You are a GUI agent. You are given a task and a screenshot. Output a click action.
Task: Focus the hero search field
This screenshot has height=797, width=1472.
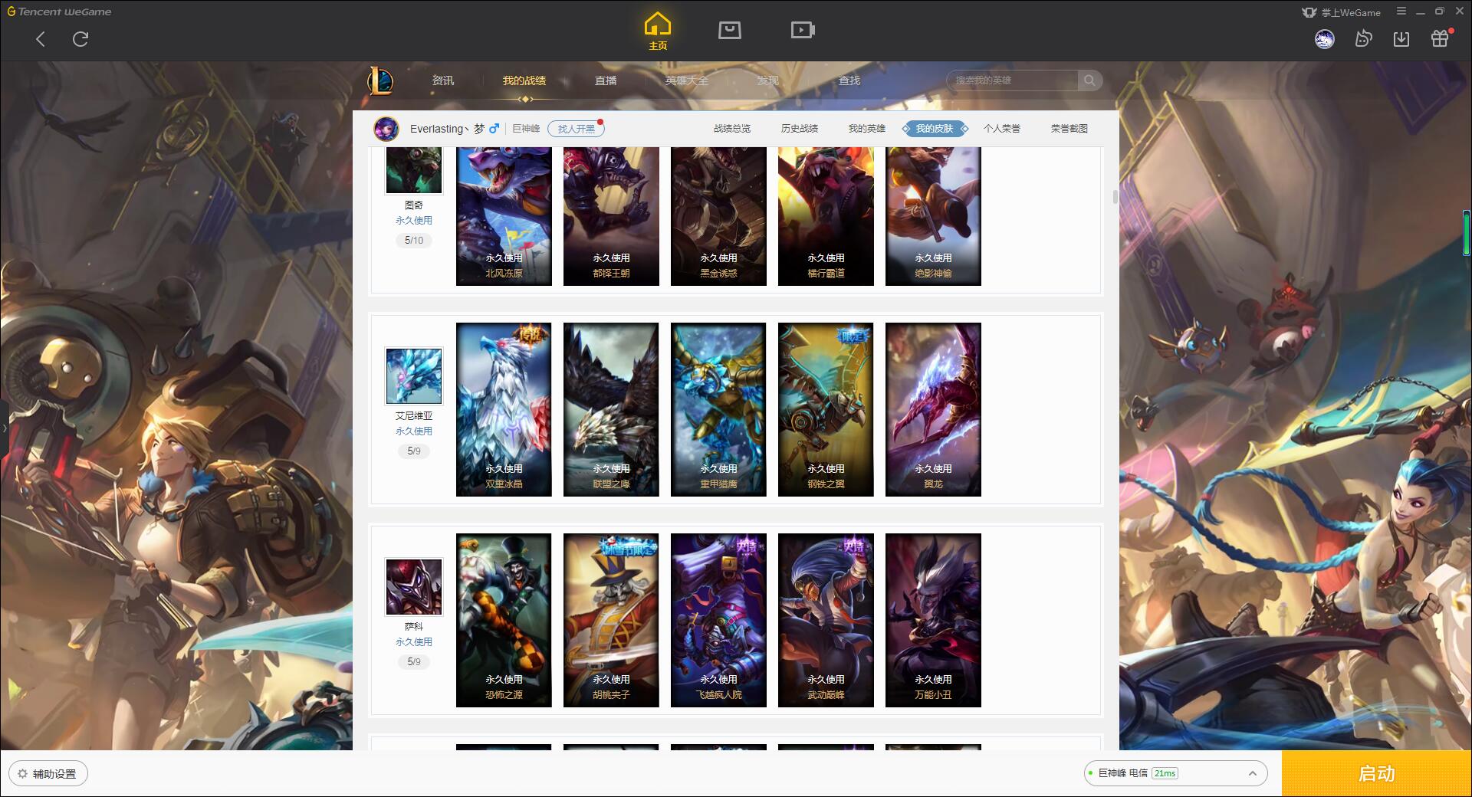[x=1012, y=80]
